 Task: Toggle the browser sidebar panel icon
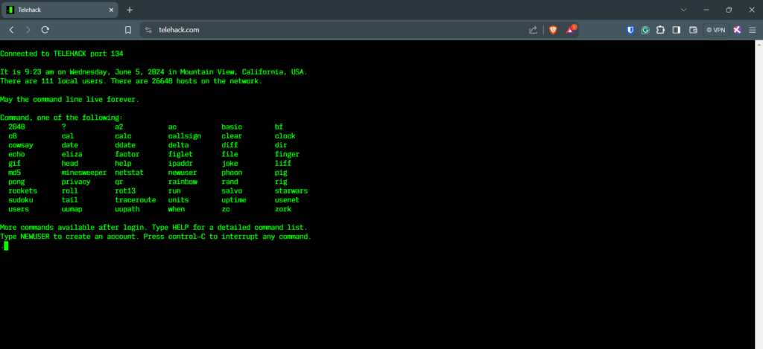click(677, 30)
